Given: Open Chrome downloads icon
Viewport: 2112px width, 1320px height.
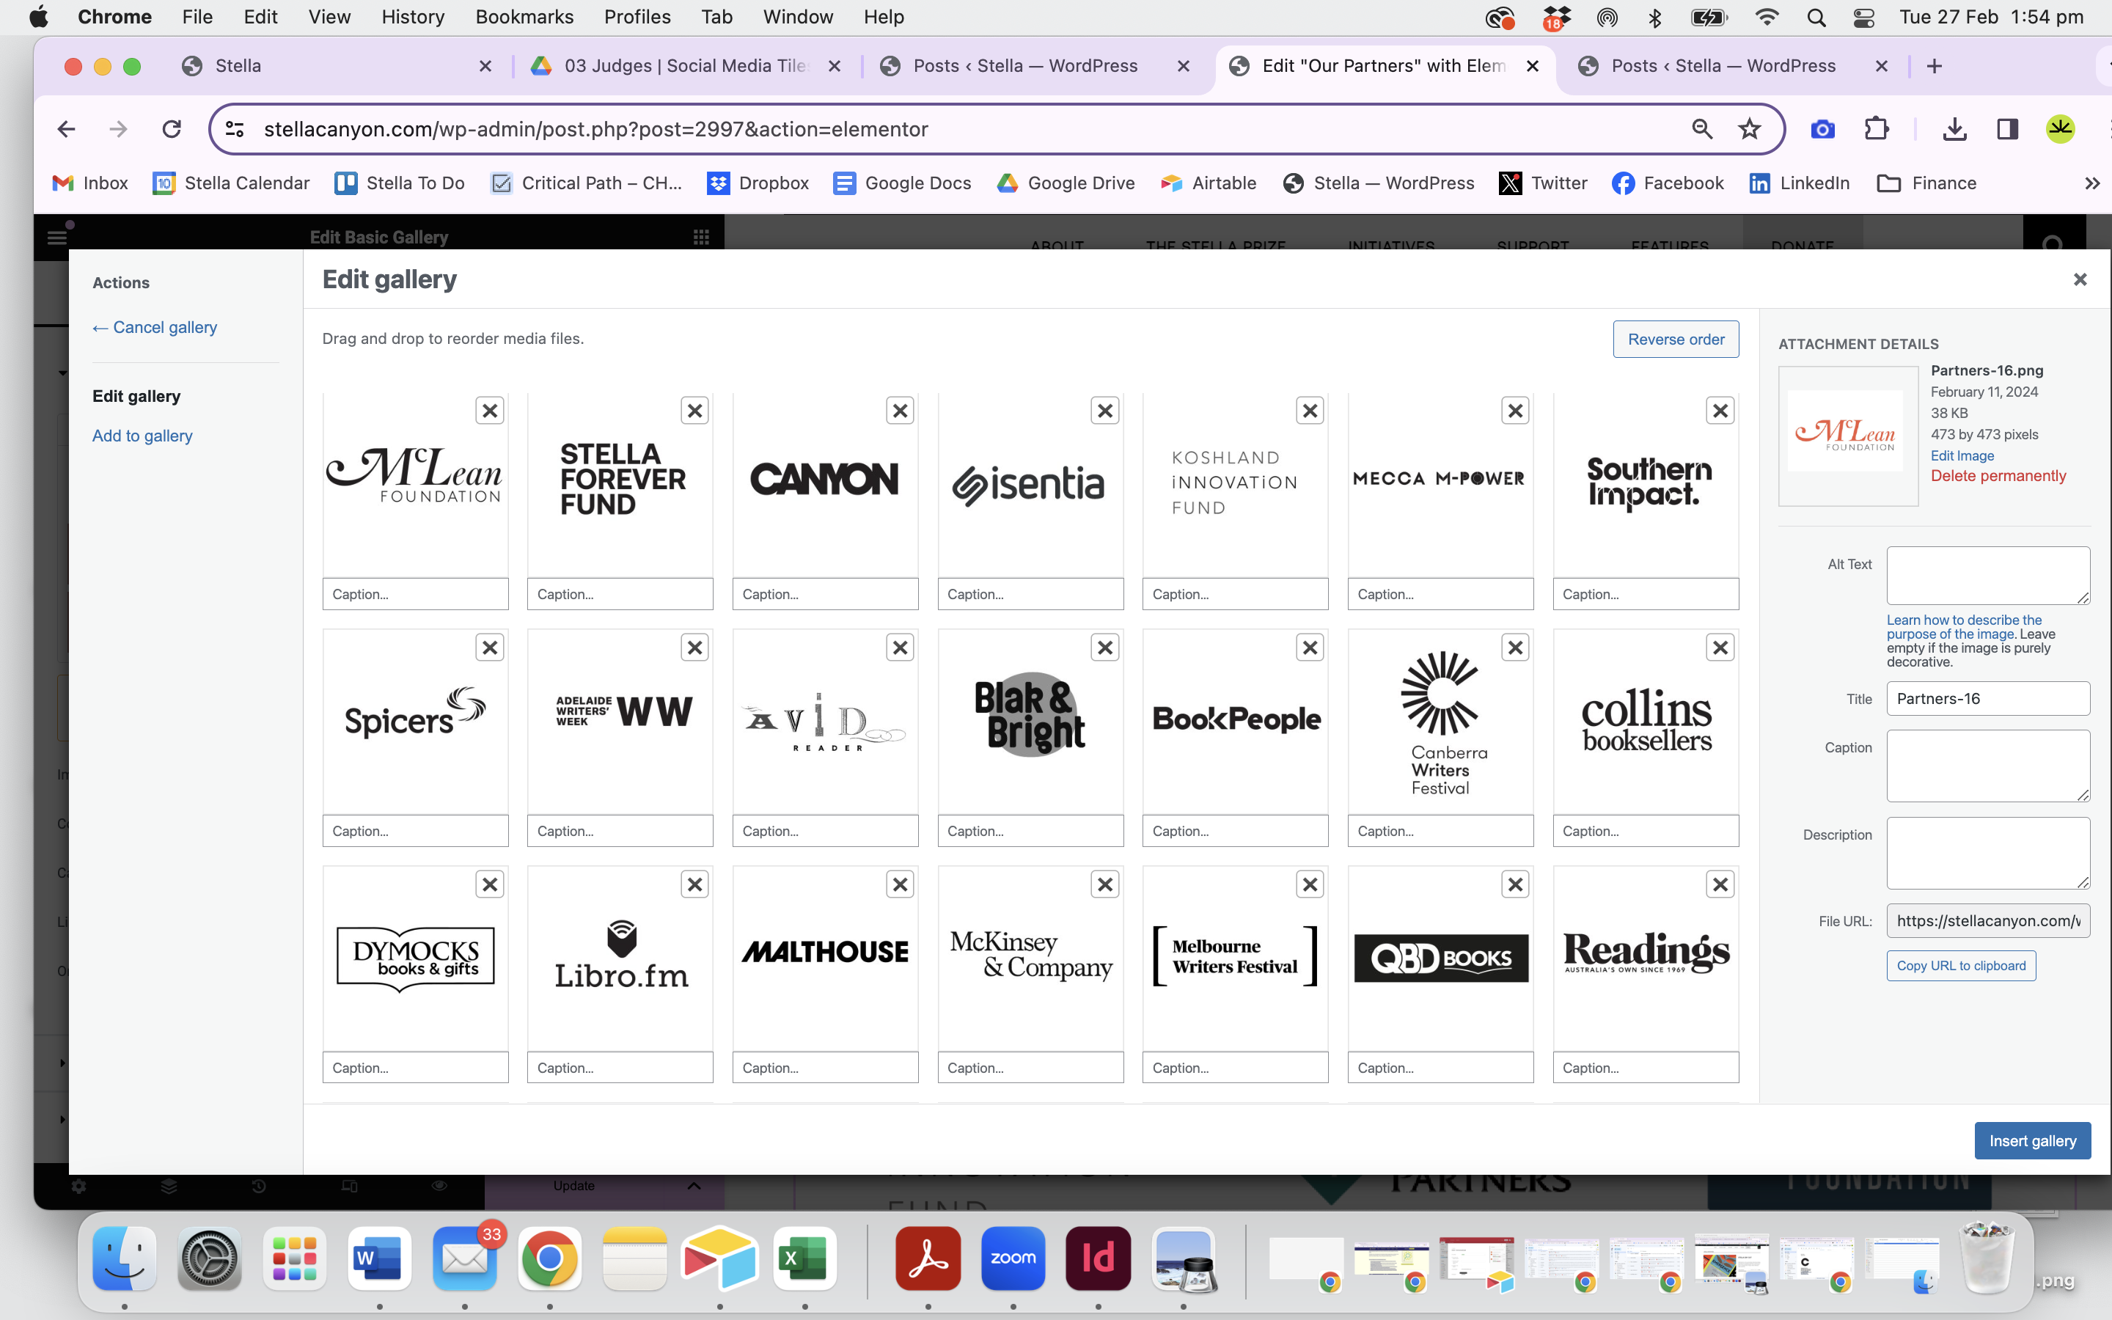Looking at the screenshot, I should tap(1955, 129).
